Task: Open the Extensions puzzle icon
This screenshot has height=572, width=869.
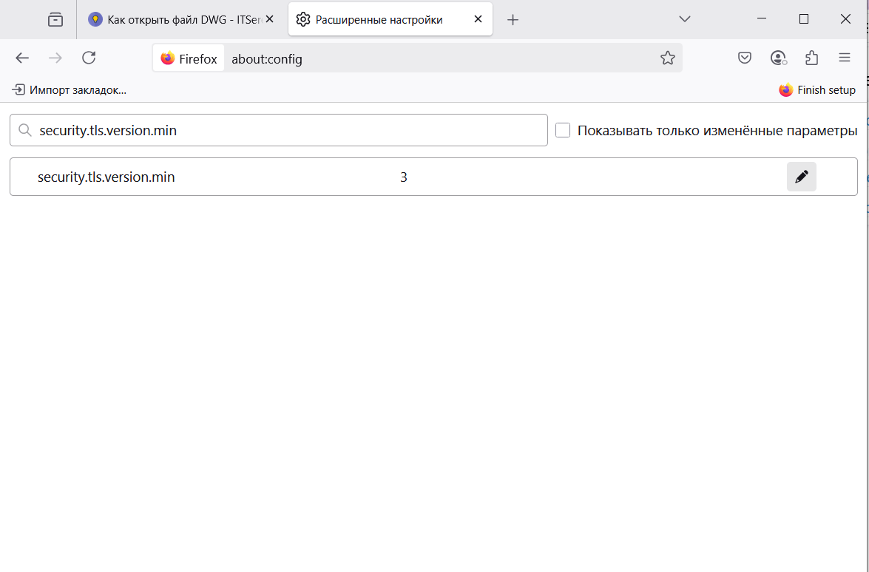Action: pos(811,58)
